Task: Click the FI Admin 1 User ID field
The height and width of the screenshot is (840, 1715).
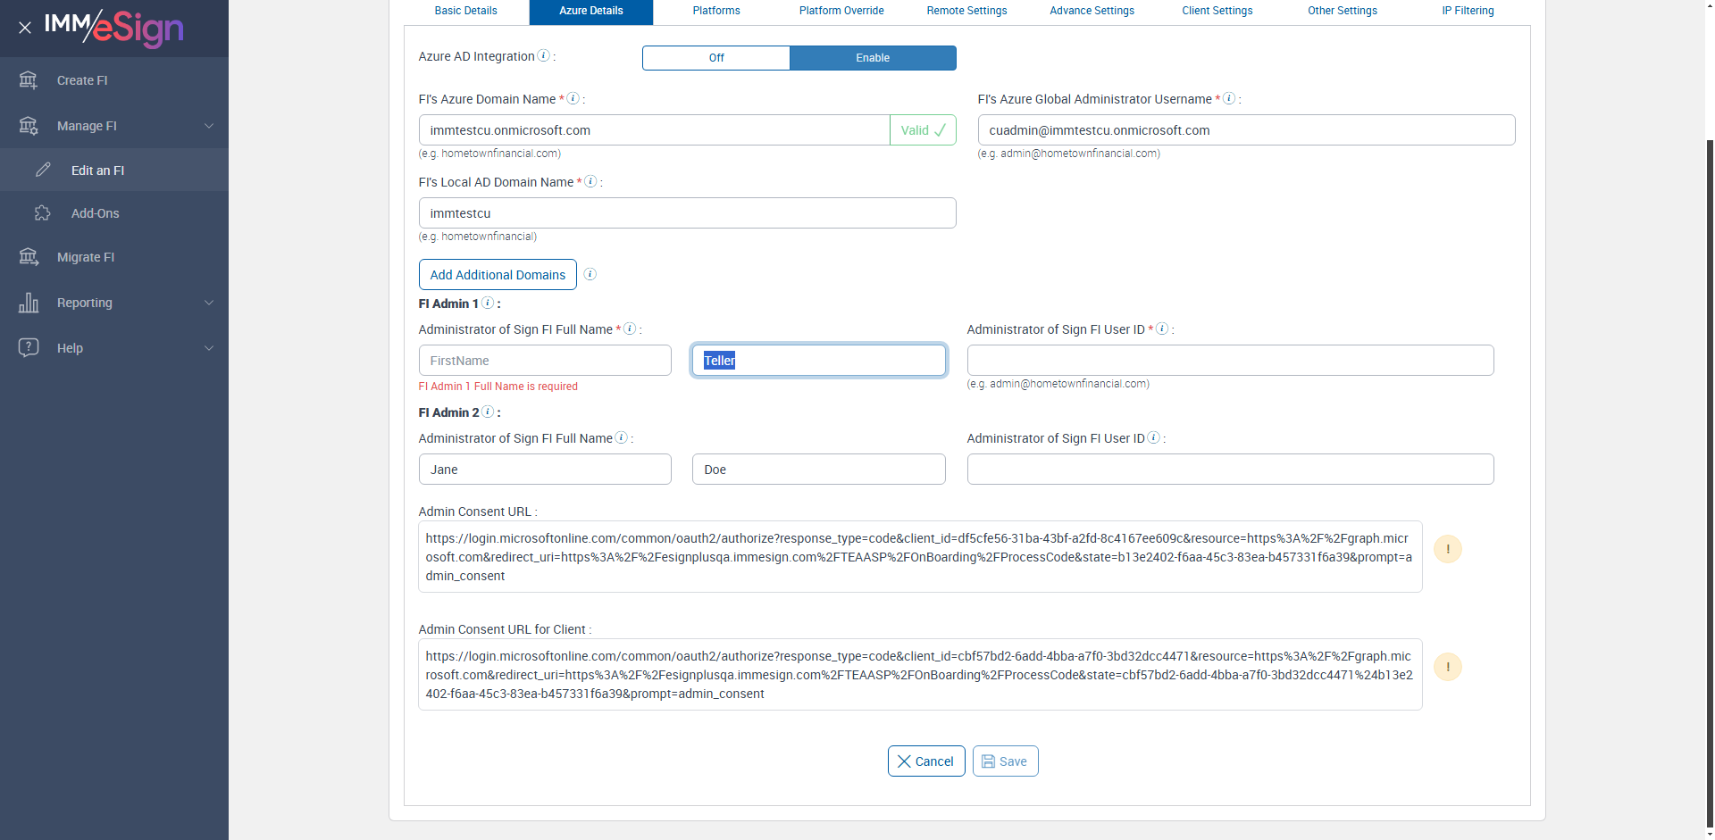Action: 1230,361
